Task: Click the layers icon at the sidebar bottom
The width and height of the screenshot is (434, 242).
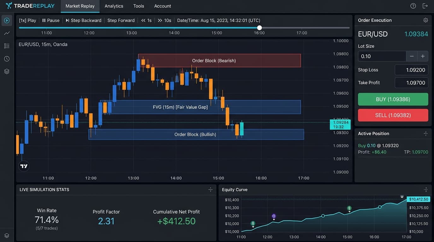Action: [x=7, y=235]
